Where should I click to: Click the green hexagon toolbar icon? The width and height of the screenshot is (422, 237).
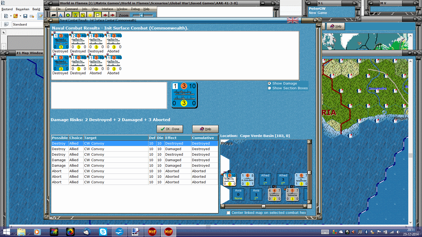point(68,15)
